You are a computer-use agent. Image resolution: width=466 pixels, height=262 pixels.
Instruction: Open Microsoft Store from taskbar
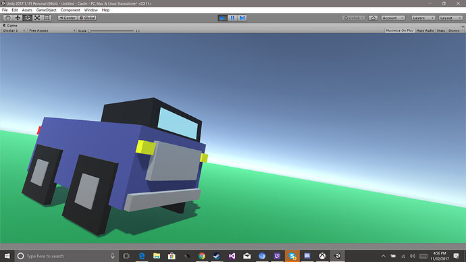(172, 256)
